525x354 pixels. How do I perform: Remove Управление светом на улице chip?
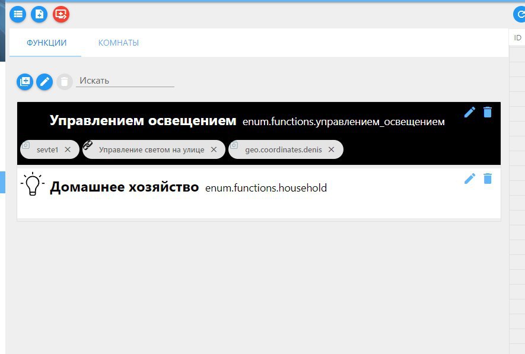pos(214,149)
